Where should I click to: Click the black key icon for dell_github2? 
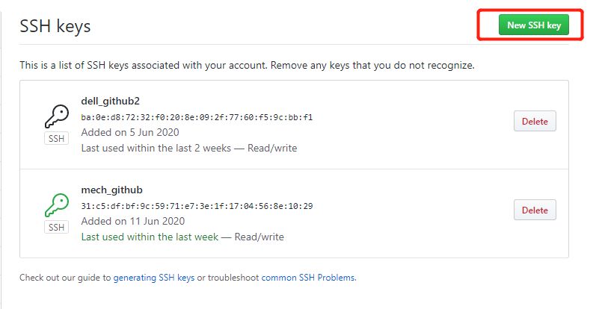[x=57, y=116]
